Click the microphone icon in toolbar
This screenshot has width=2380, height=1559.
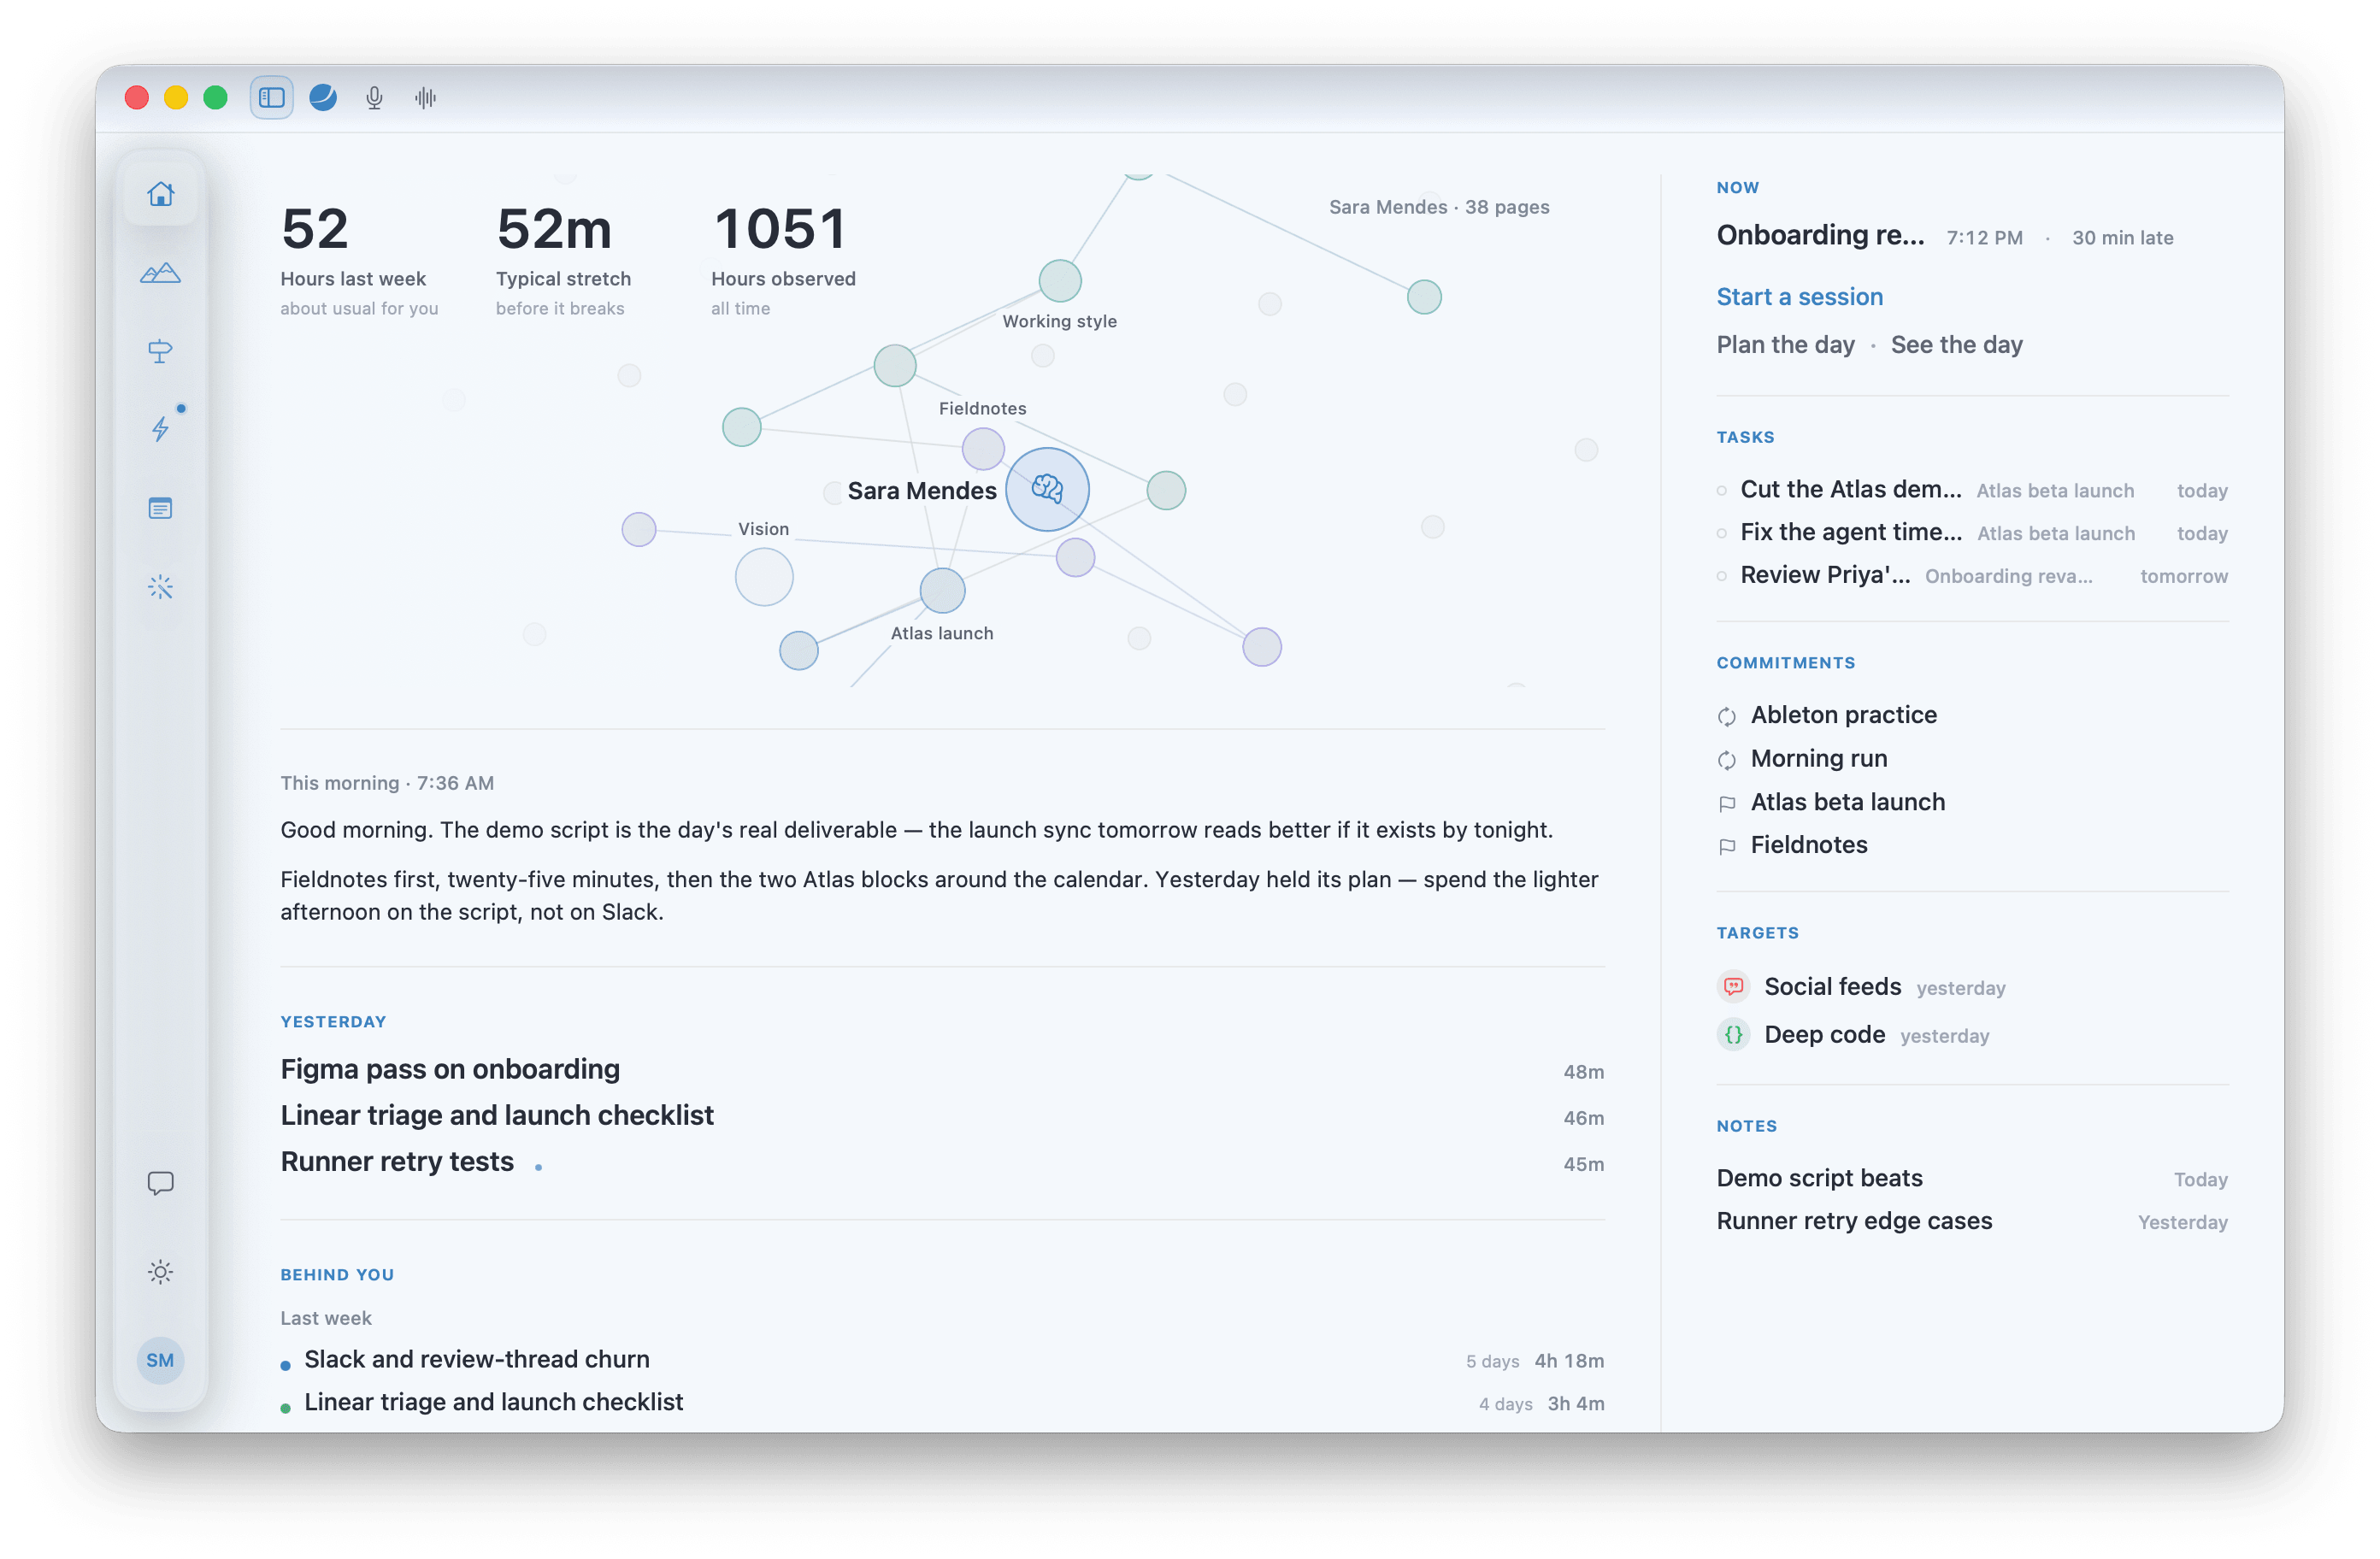(374, 97)
